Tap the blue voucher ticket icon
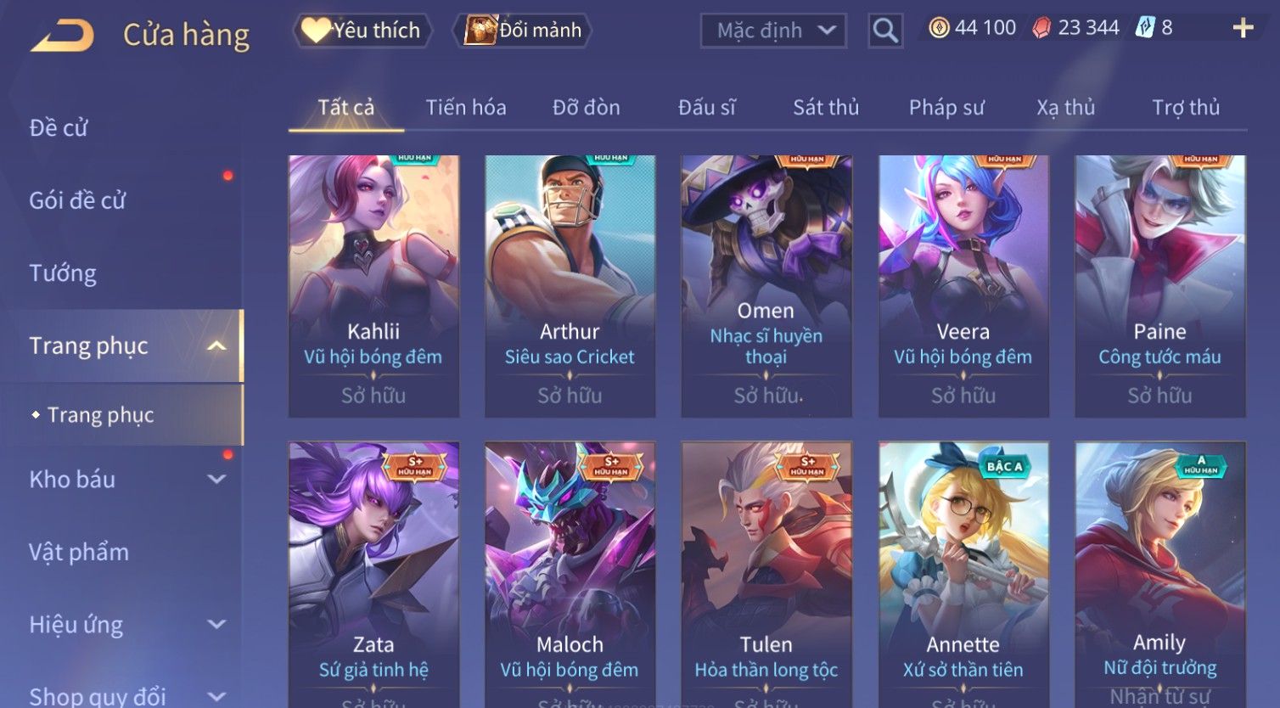The image size is (1280, 708). 1145,28
